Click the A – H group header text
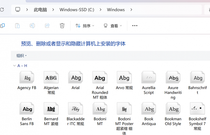Viewport: 210px width, 135px height. [x=22, y=65]
